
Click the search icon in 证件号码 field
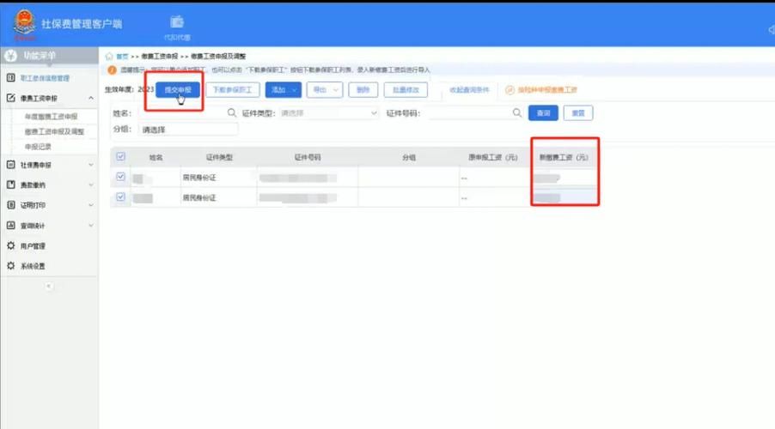coord(516,113)
